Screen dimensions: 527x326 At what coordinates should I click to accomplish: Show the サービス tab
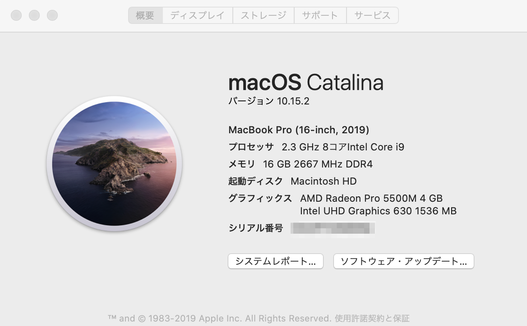click(x=372, y=15)
